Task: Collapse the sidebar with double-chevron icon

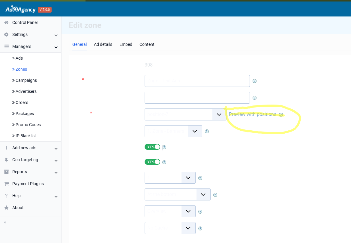Action: [x=5, y=222]
